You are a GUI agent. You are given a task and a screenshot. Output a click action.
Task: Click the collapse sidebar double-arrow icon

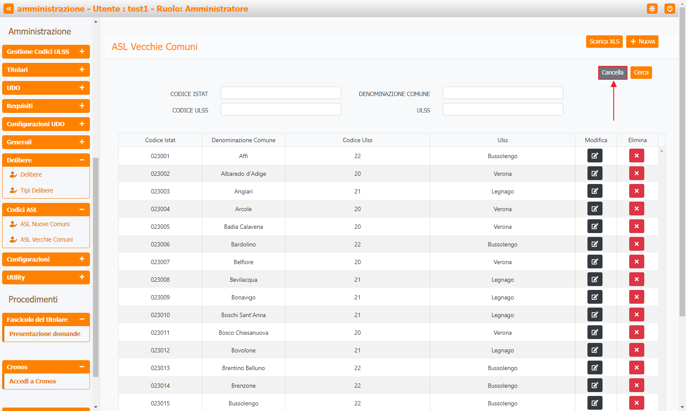pyautogui.click(x=9, y=9)
